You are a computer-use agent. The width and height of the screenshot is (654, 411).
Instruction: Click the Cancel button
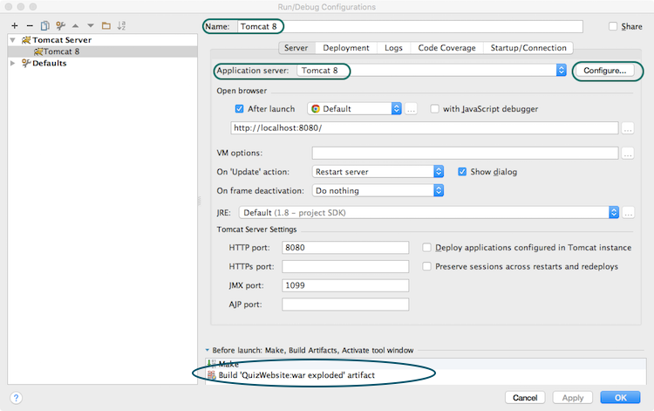pyautogui.click(x=525, y=398)
